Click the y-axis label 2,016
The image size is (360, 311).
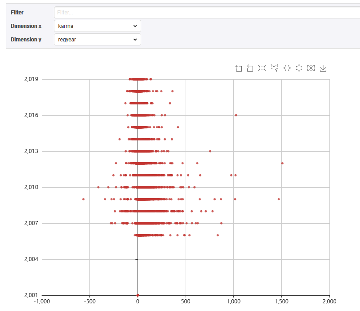point(31,115)
